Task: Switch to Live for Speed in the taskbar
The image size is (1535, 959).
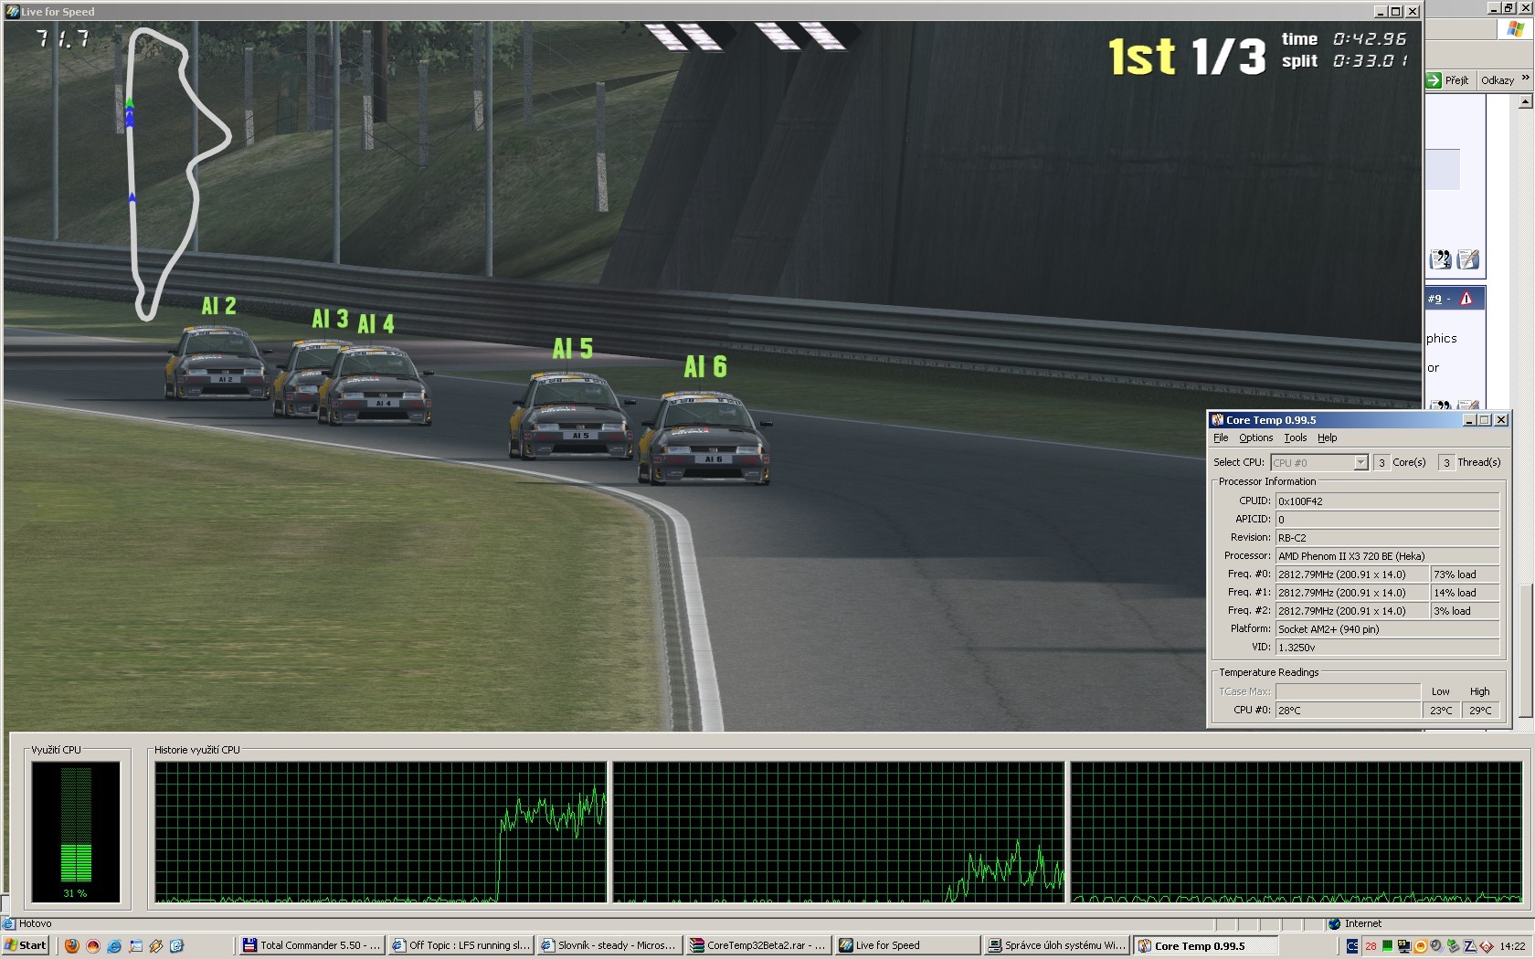Action: pos(907,946)
